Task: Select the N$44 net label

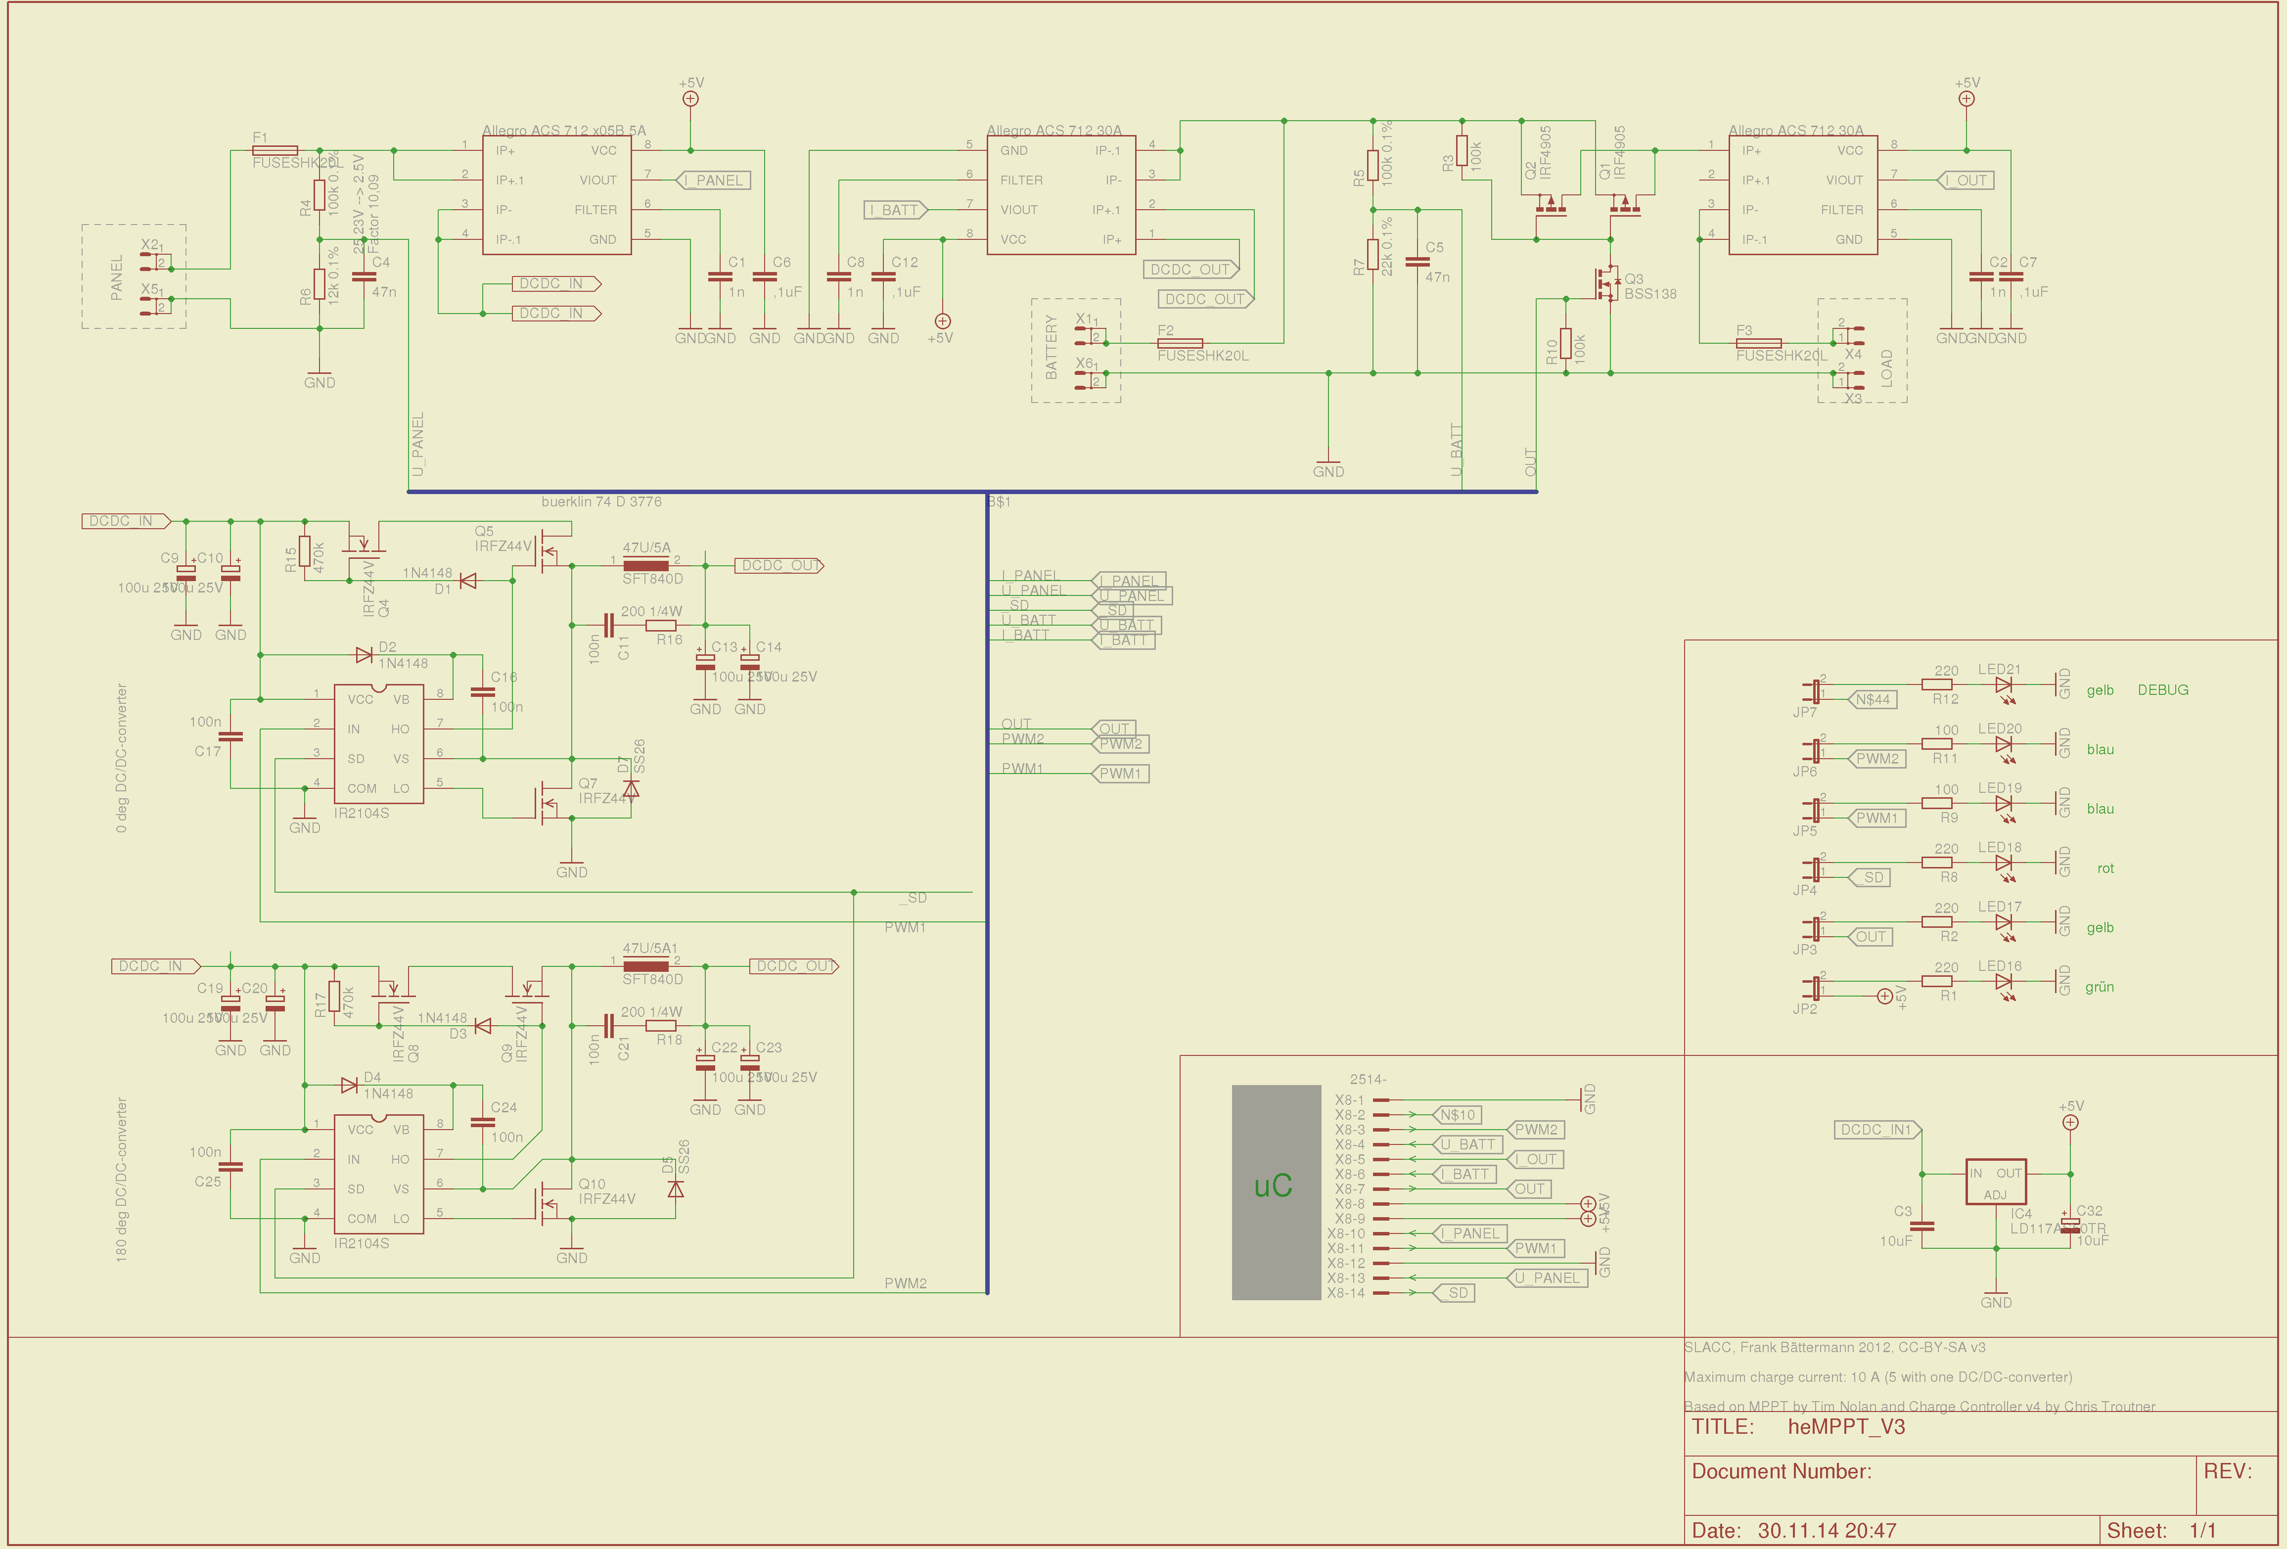Action: tap(1873, 700)
